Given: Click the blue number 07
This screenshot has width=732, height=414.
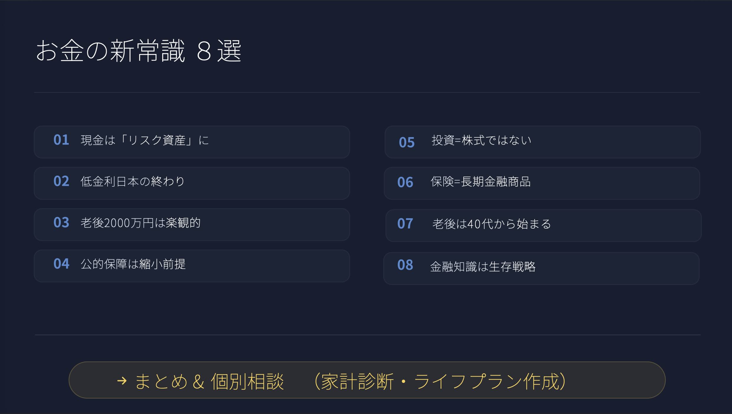Looking at the screenshot, I should pos(405,224).
